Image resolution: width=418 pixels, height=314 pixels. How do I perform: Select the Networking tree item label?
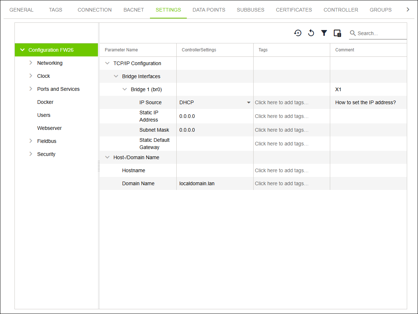click(x=50, y=63)
